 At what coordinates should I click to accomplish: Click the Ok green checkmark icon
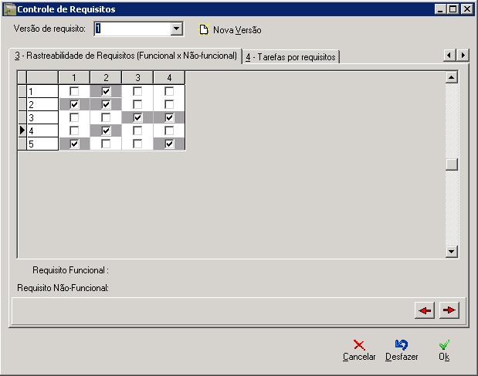pyautogui.click(x=444, y=345)
